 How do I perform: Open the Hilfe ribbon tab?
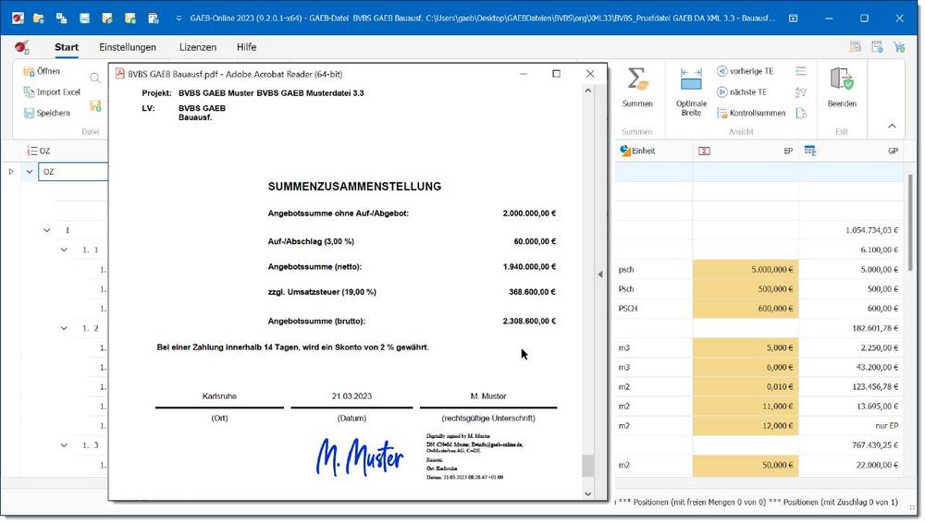coord(247,47)
